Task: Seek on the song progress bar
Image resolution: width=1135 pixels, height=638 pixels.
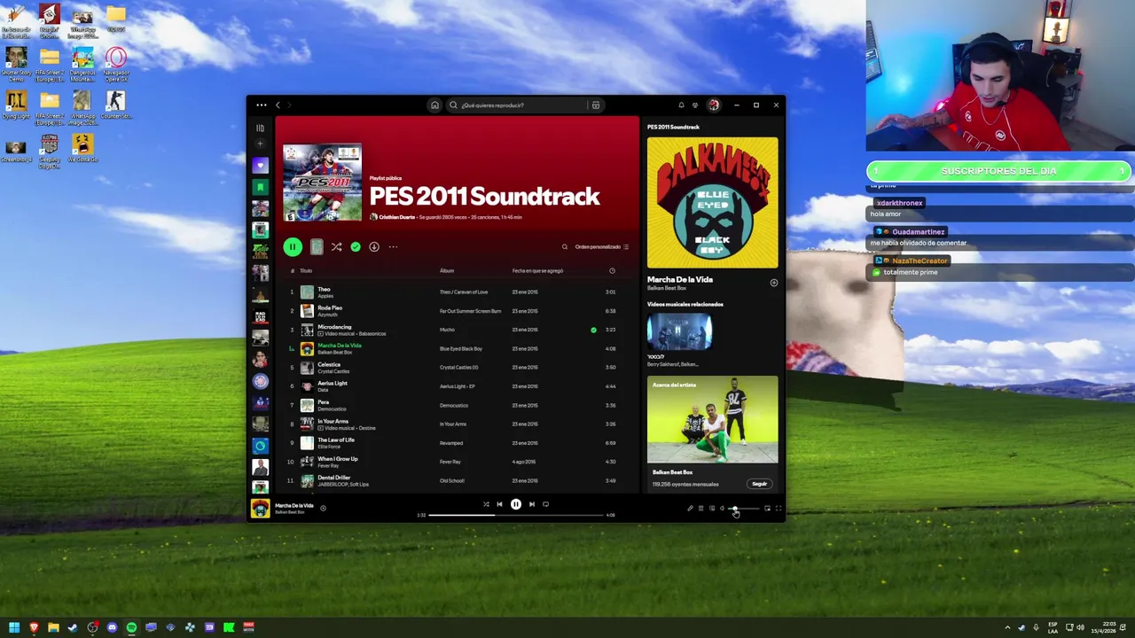Action: [x=516, y=515]
